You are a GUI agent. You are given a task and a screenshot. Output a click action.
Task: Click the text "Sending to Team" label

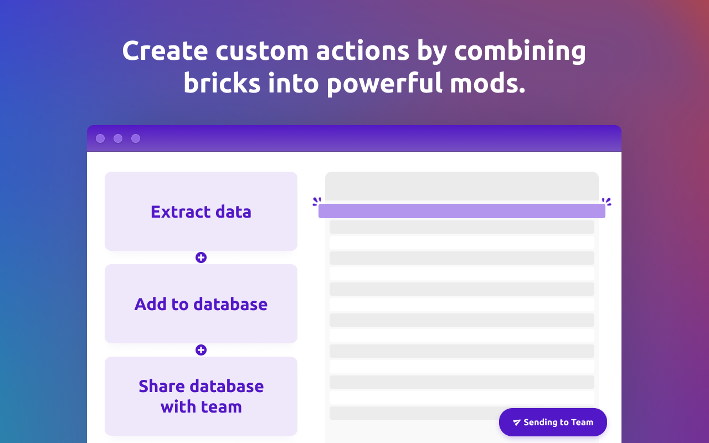click(x=558, y=423)
